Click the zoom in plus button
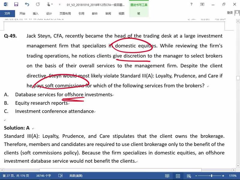Screen dimensions: 240x180 (x=223, y=176)
